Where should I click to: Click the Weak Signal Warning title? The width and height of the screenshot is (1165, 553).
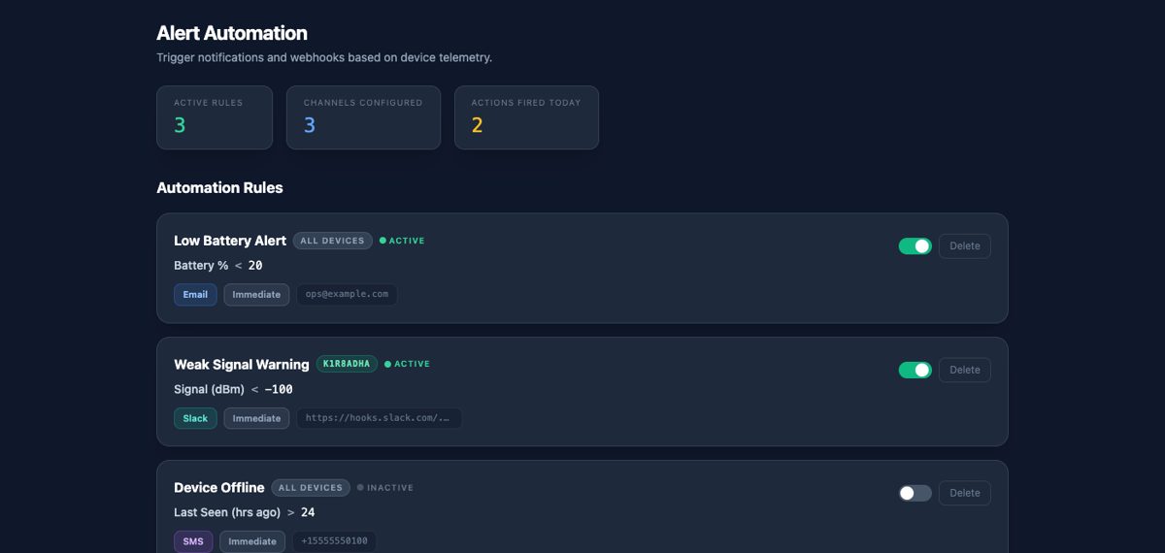pyautogui.click(x=241, y=364)
